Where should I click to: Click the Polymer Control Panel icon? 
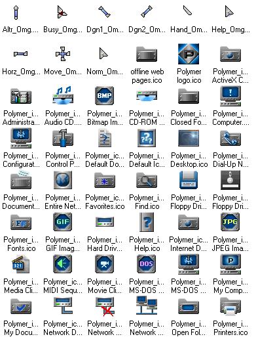[x=63, y=137]
